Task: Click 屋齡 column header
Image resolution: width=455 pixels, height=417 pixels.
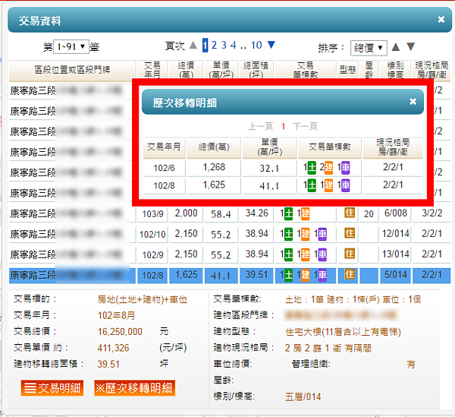Action: click(x=369, y=70)
